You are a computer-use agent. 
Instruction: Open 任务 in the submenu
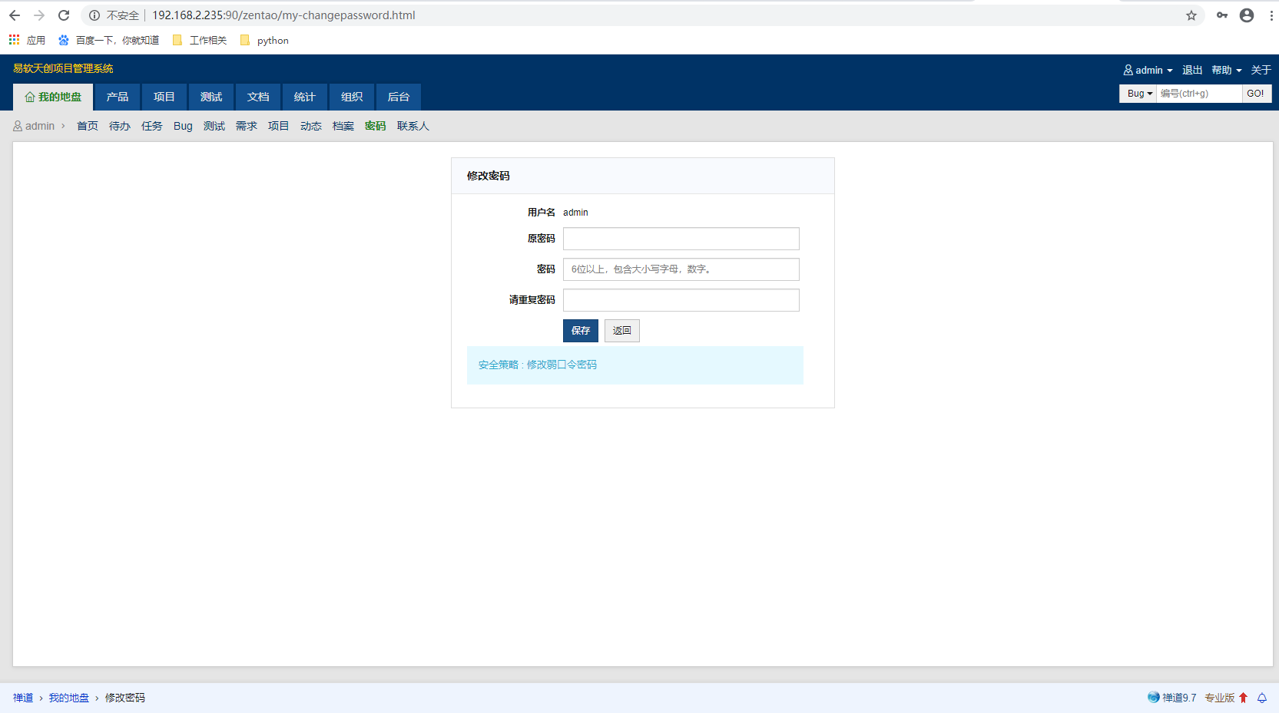click(x=152, y=126)
